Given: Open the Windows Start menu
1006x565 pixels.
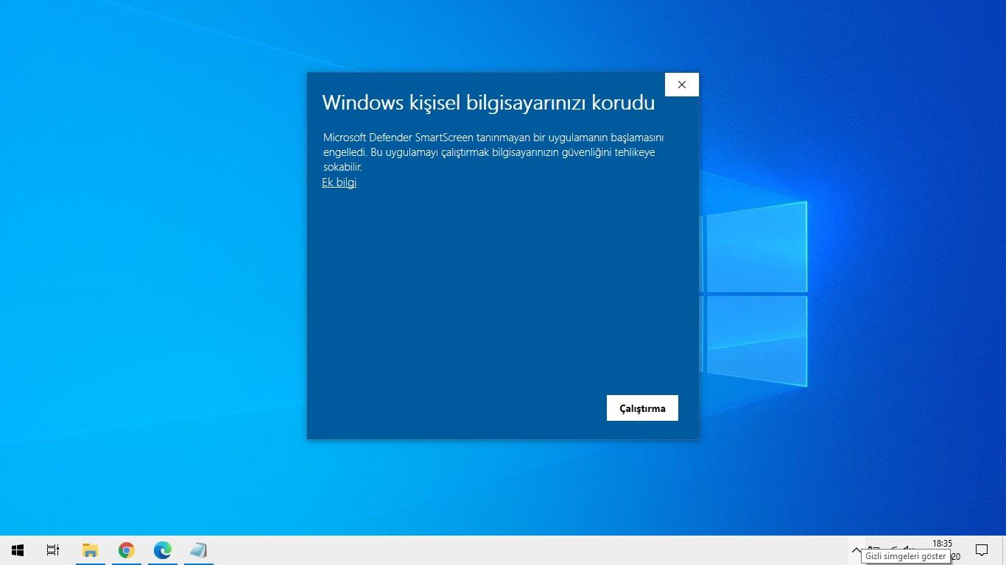Looking at the screenshot, I should (18, 550).
